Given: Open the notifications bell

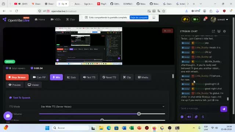Looking at the screenshot, I should [x=205, y=19].
